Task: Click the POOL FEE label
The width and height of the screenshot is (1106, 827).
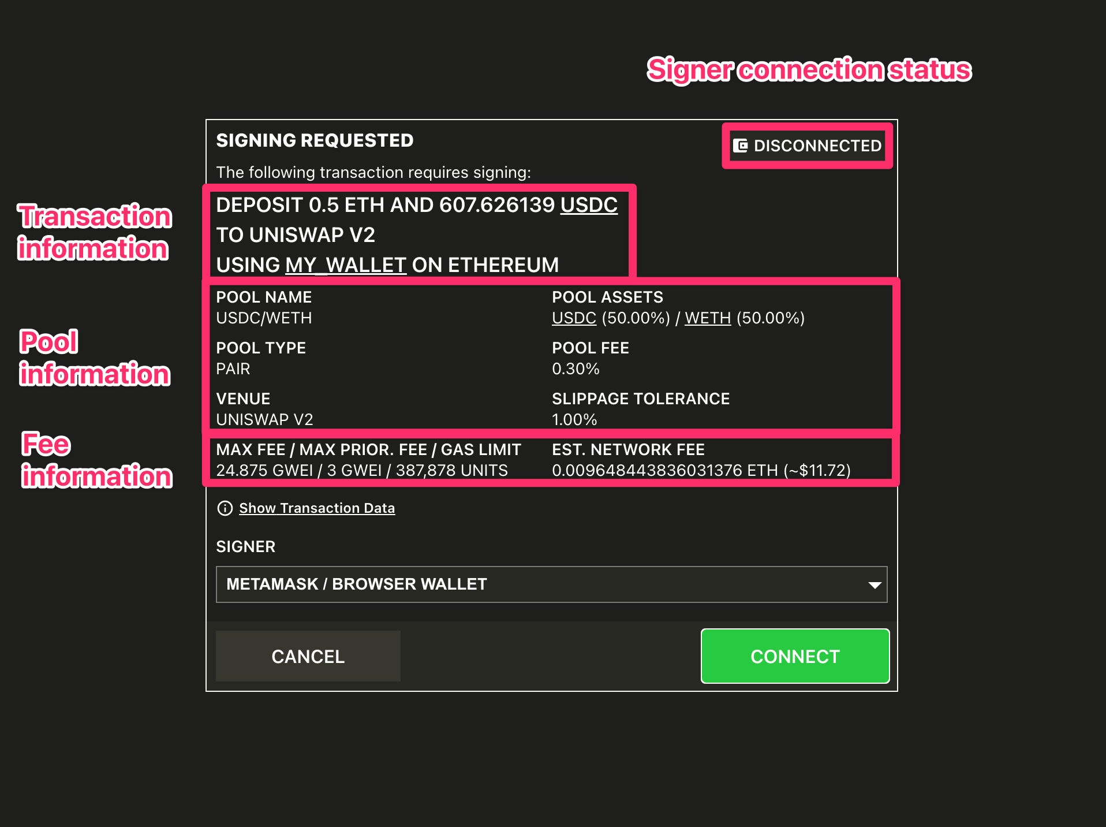Action: pyautogui.click(x=591, y=348)
